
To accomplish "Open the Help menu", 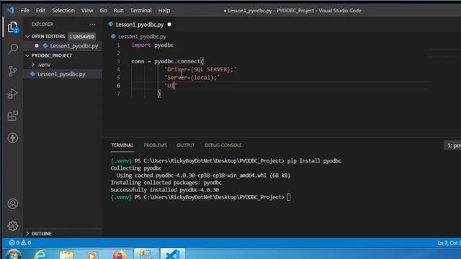I will click(x=164, y=10).
